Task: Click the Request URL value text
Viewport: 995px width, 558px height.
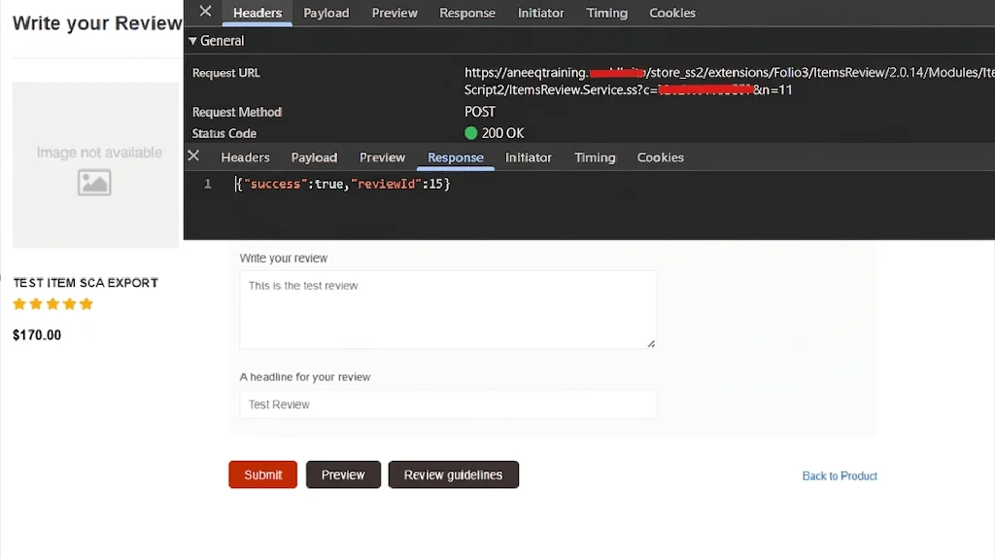Action: click(x=730, y=82)
